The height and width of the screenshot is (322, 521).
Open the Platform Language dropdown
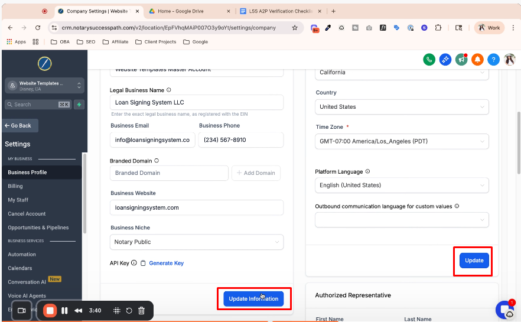402,185
